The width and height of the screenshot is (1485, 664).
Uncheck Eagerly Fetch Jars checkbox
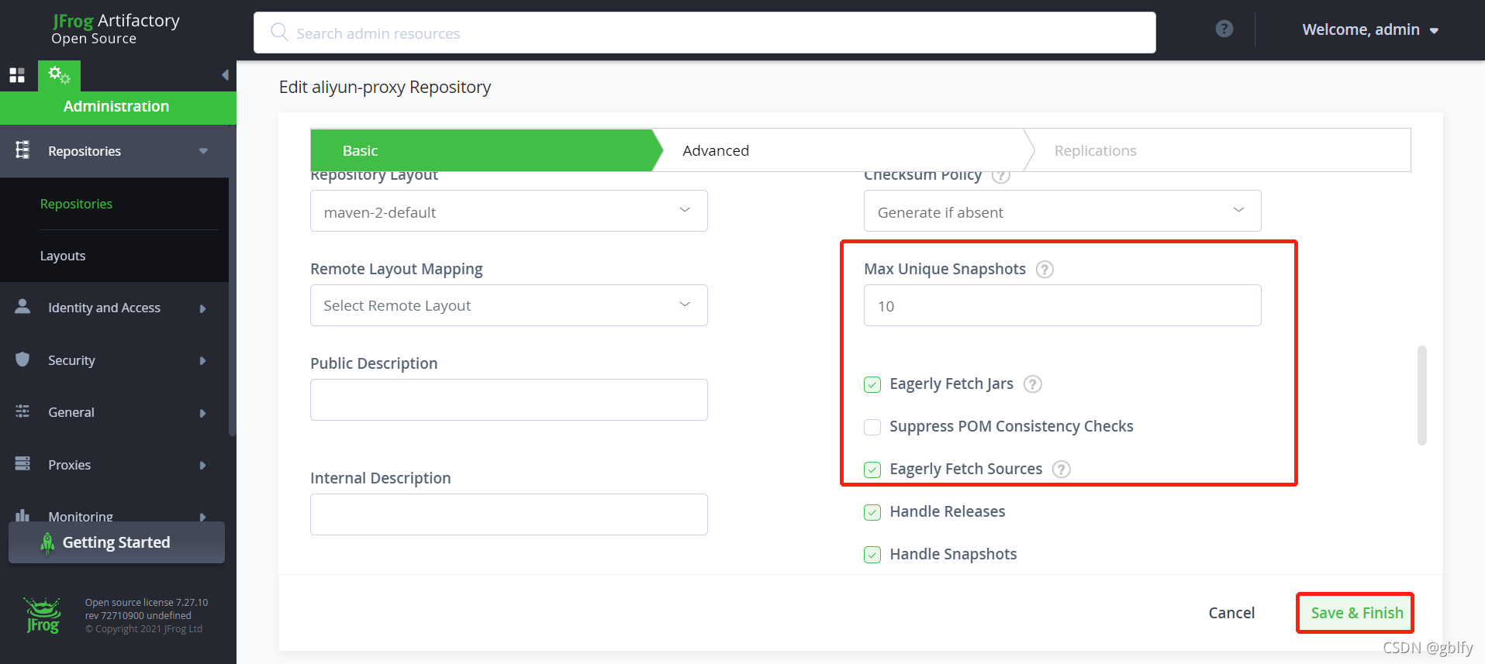(x=872, y=384)
